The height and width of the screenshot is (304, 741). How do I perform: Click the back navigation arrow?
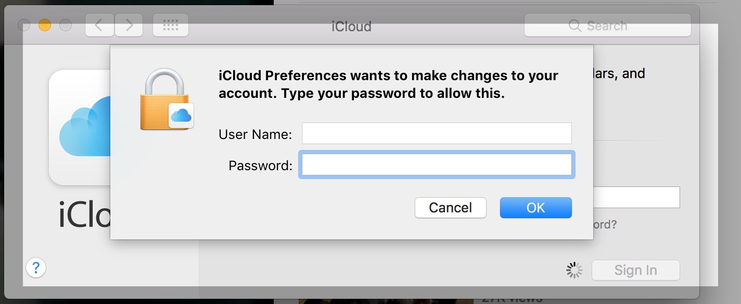click(99, 25)
